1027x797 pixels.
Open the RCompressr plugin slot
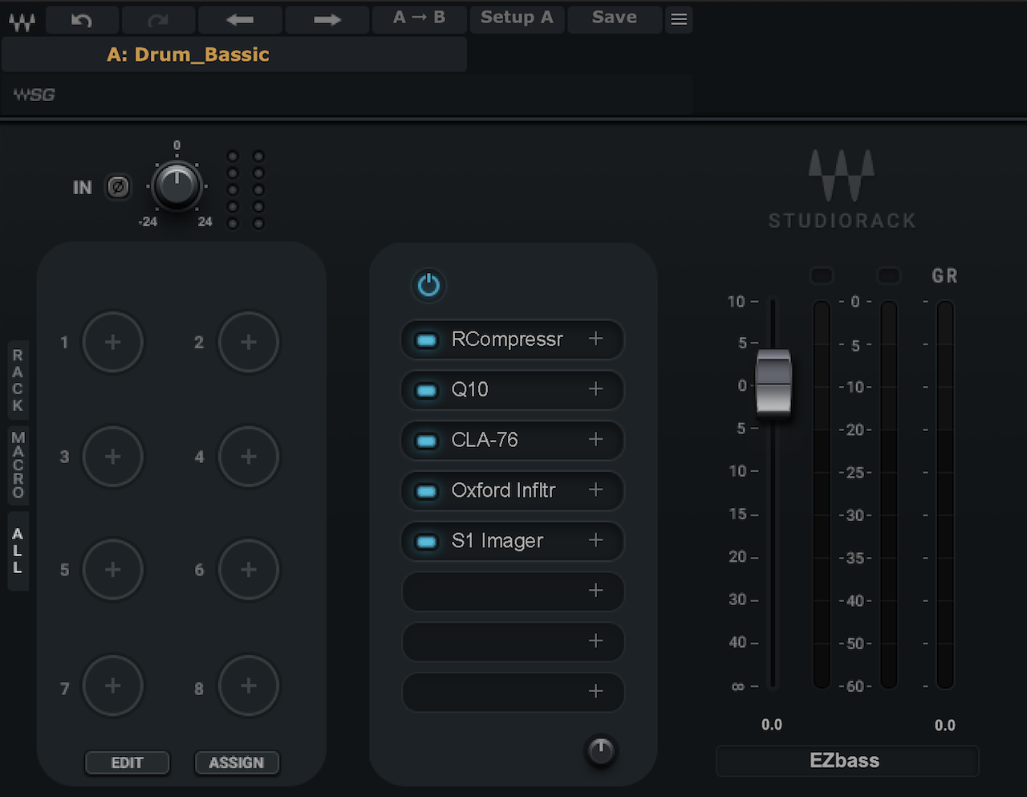pyautogui.click(x=513, y=340)
